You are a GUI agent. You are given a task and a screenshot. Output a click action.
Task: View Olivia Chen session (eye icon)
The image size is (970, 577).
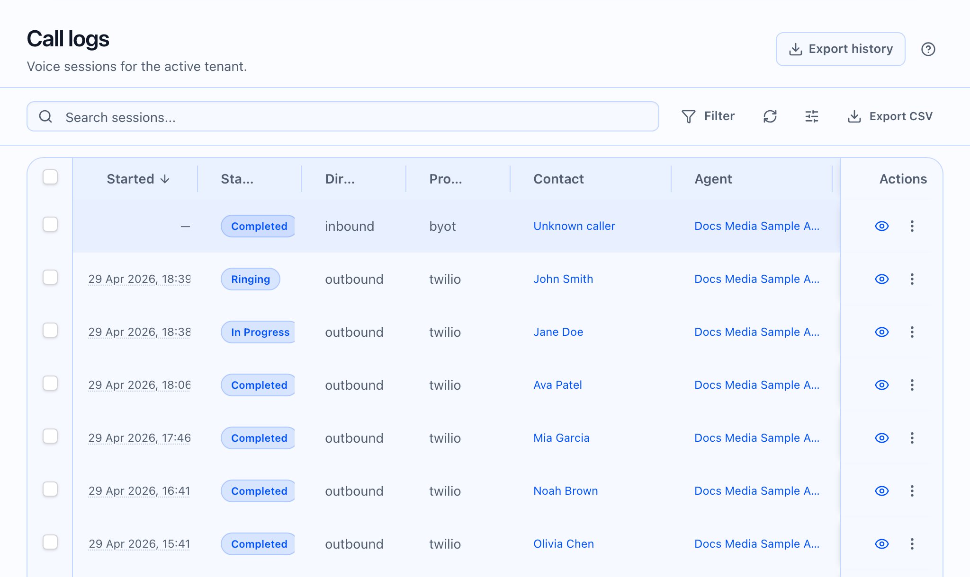click(881, 544)
